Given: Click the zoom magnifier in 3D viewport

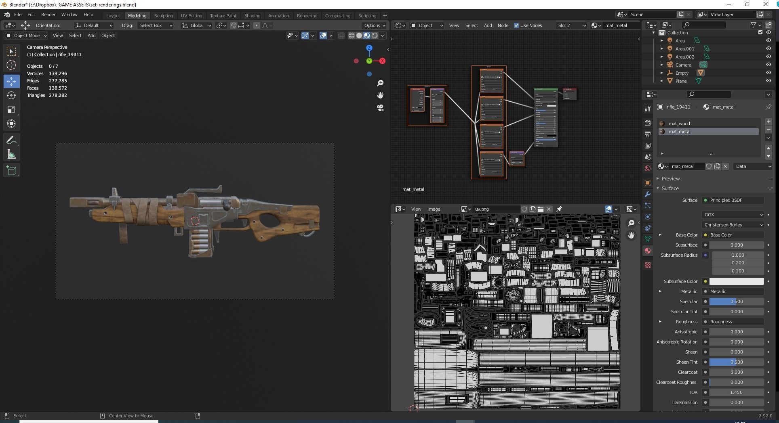Looking at the screenshot, I should [x=380, y=83].
